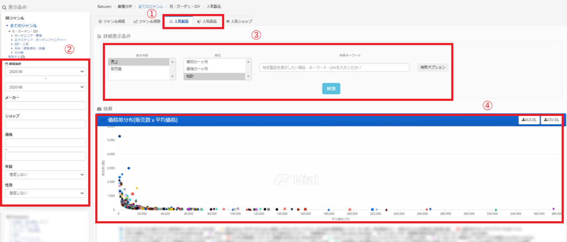This screenshot has height=242, width=567.
Task: Open the 人気ショップ cart tab
Action: [239, 21]
